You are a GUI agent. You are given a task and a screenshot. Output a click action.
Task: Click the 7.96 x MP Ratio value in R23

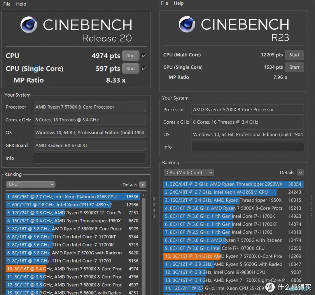(280, 77)
